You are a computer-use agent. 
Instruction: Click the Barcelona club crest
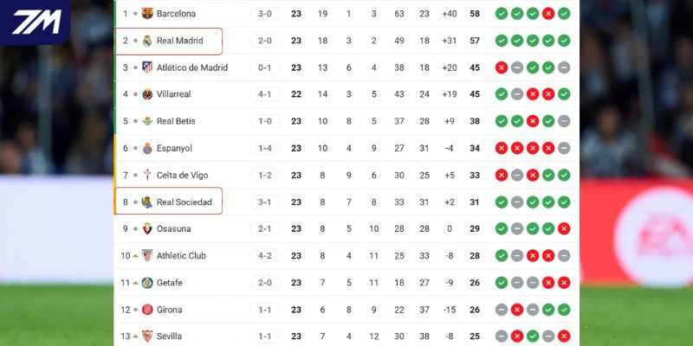147,14
